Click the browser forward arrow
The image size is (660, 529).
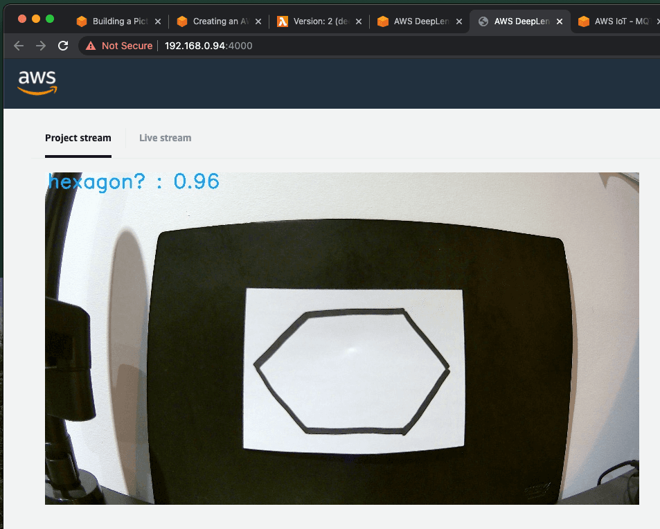(x=41, y=46)
